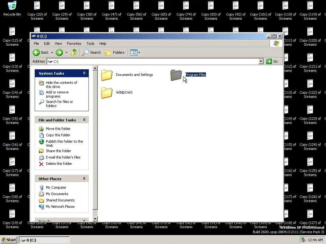
Task: Select the WINDOWS folder icon
Action: (x=107, y=93)
